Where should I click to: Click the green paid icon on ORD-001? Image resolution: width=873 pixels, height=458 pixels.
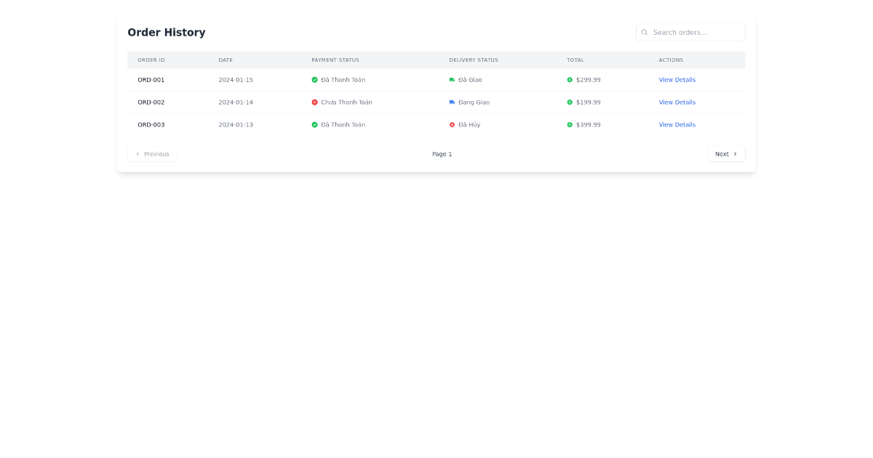314,80
